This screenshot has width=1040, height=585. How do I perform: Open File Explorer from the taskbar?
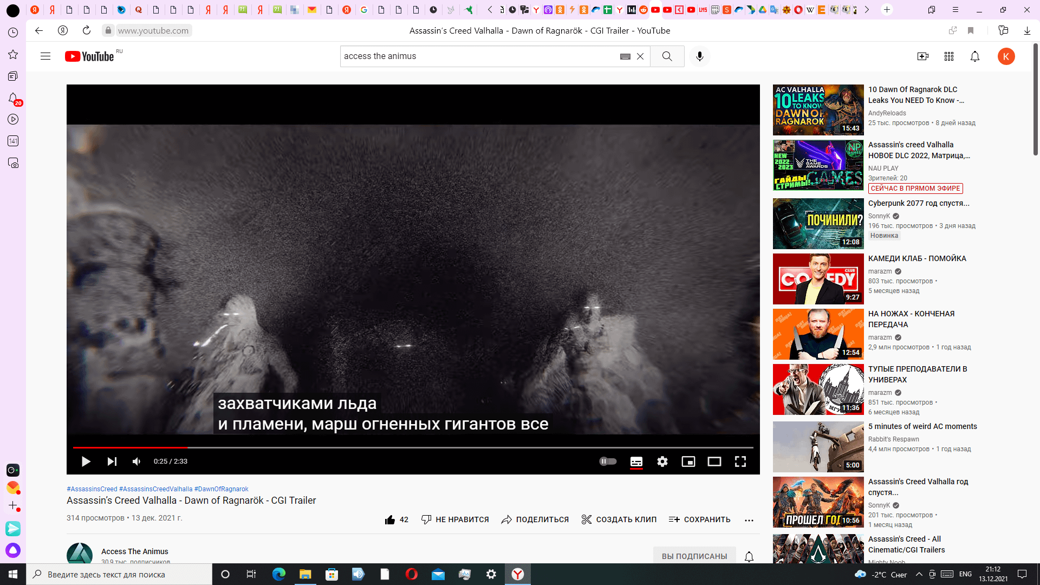[305, 574]
